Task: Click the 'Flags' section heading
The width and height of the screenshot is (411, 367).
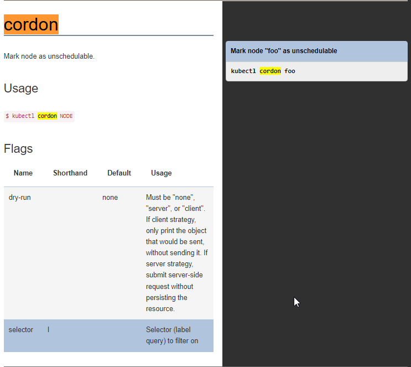Action: (x=18, y=148)
